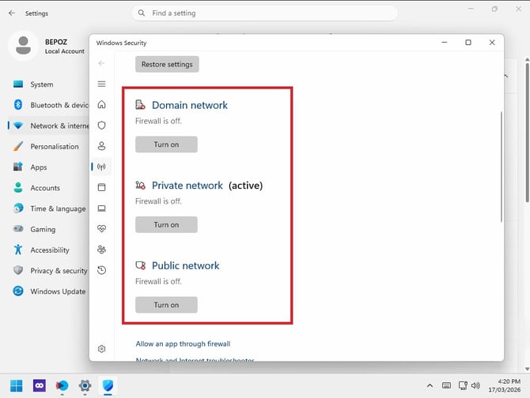This screenshot has height=398, width=530.
Task: Open Device security laptop icon
Action: pos(101,208)
